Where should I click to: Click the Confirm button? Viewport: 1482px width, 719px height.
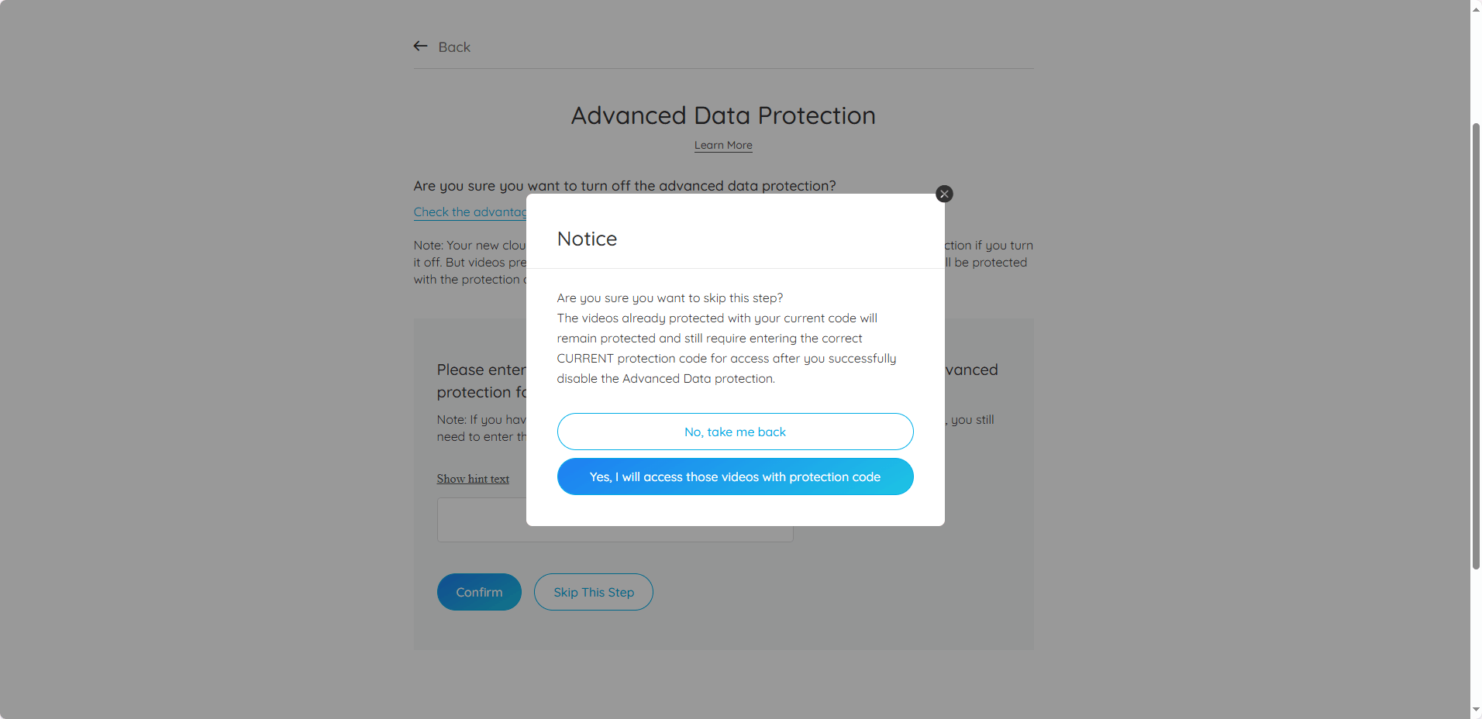(479, 592)
